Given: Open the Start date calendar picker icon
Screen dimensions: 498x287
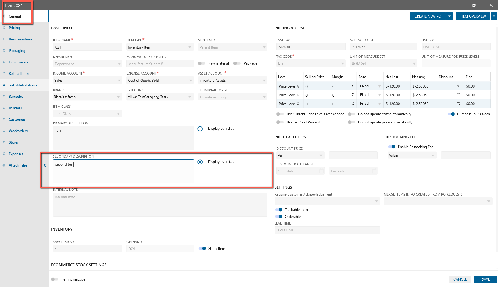Looking at the screenshot, I should click(321, 171).
